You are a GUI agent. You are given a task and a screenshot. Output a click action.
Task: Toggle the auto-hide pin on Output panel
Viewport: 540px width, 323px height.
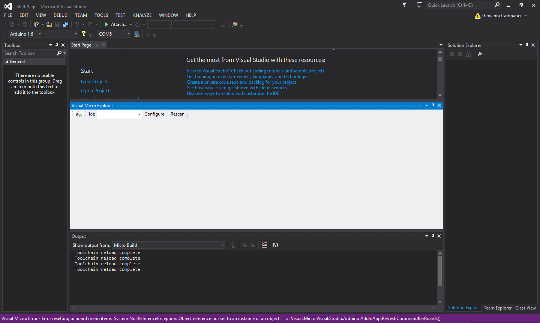(x=433, y=236)
